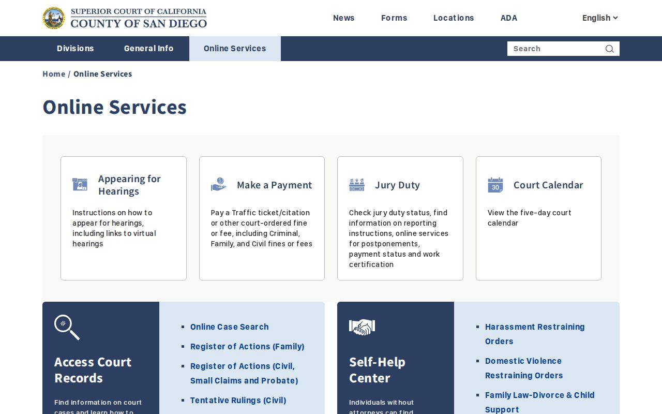
Task: Open the Divisions menu
Action: click(x=76, y=49)
